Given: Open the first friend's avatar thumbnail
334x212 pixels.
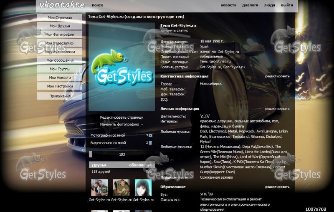Looking at the screenshot, I should click(x=99, y=188).
